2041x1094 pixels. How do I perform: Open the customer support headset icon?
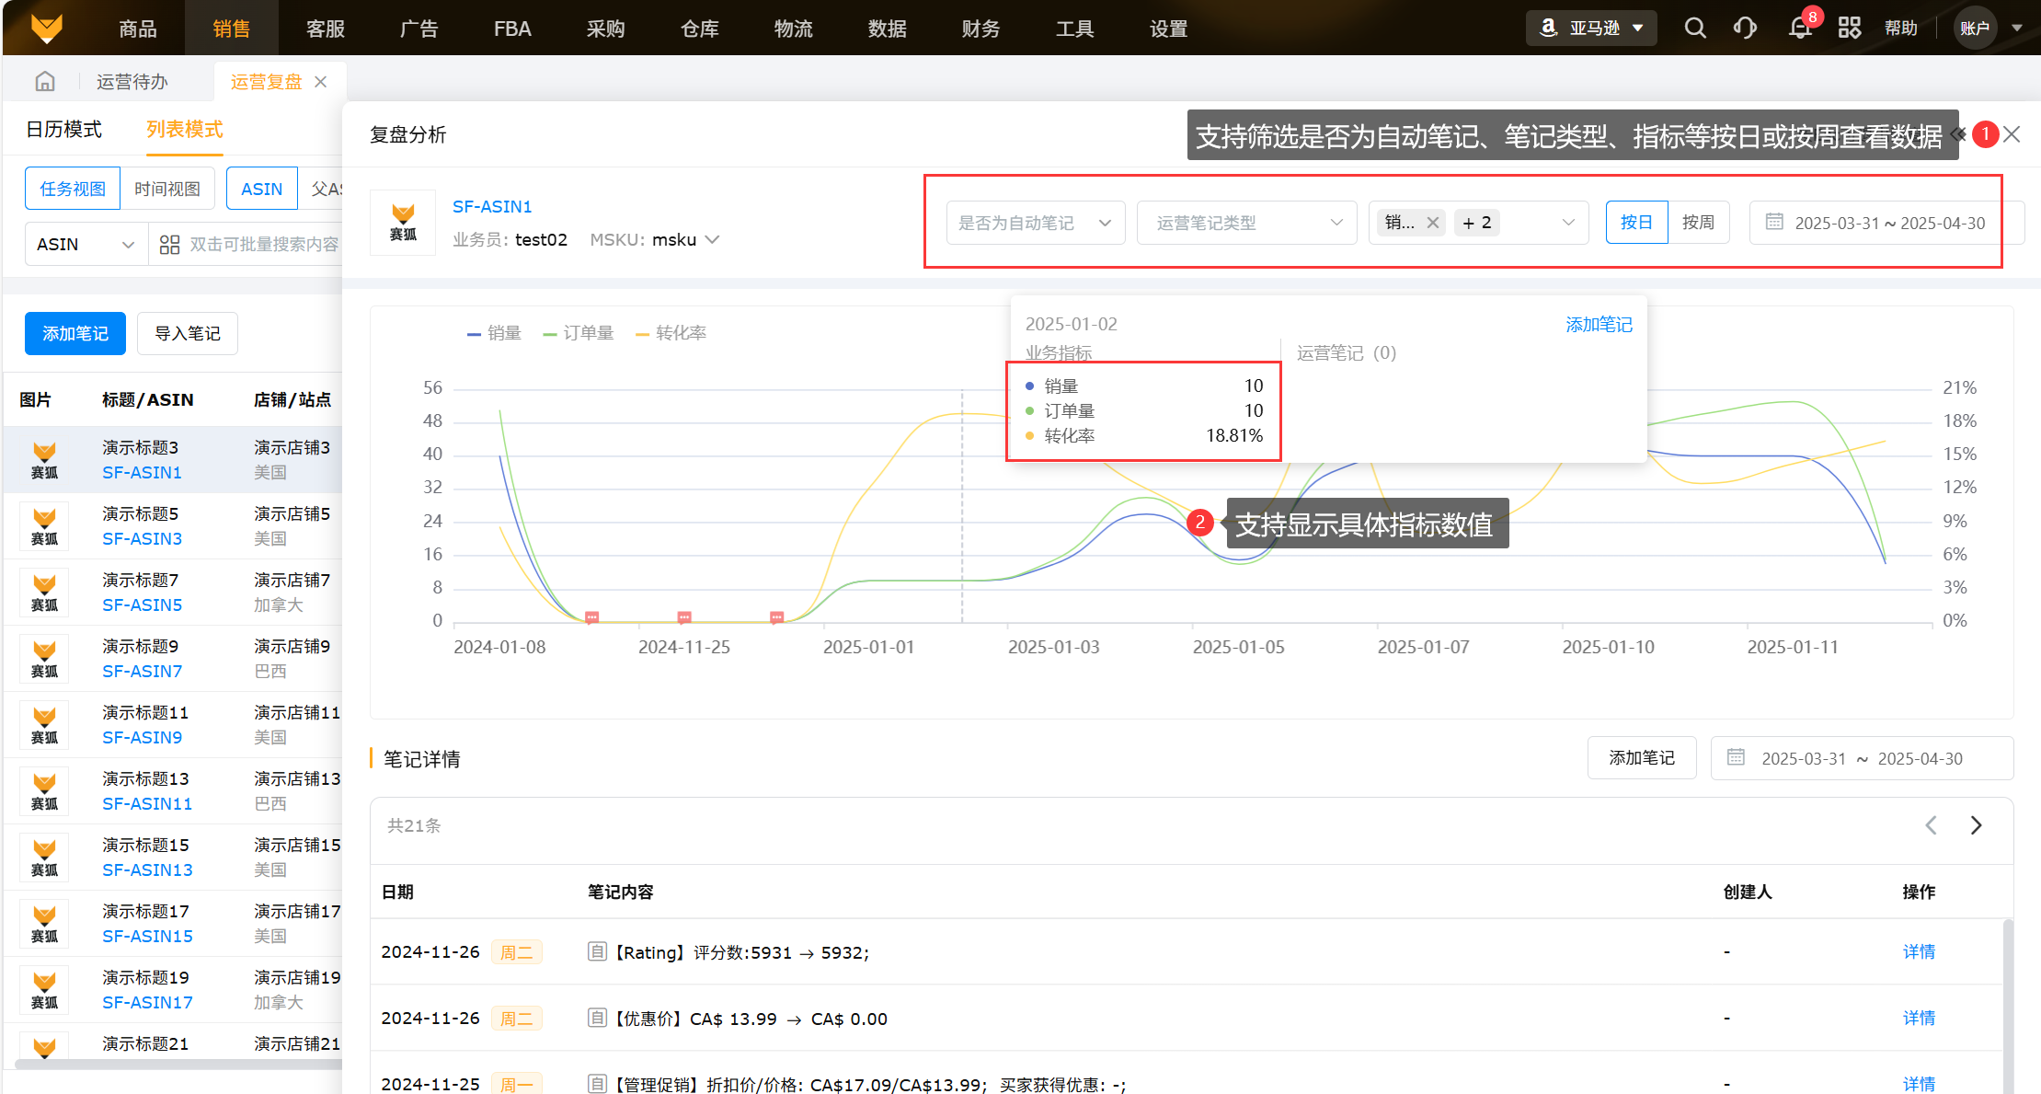(1745, 29)
